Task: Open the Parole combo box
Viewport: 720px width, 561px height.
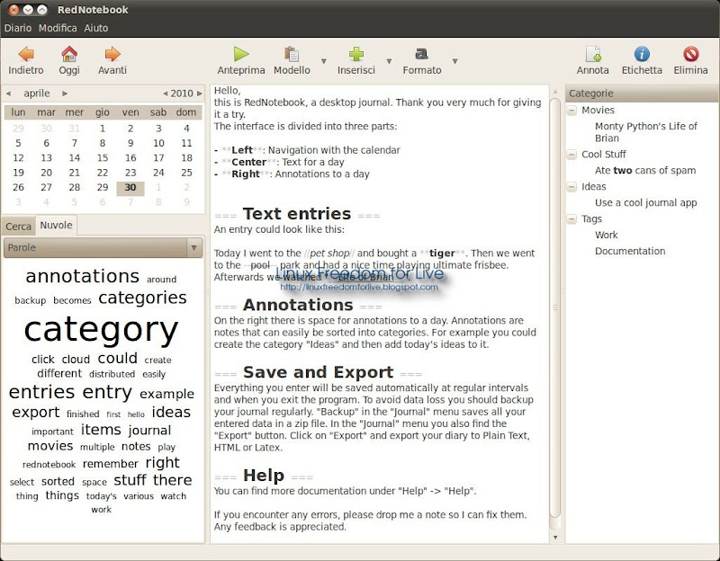Action: tap(103, 248)
